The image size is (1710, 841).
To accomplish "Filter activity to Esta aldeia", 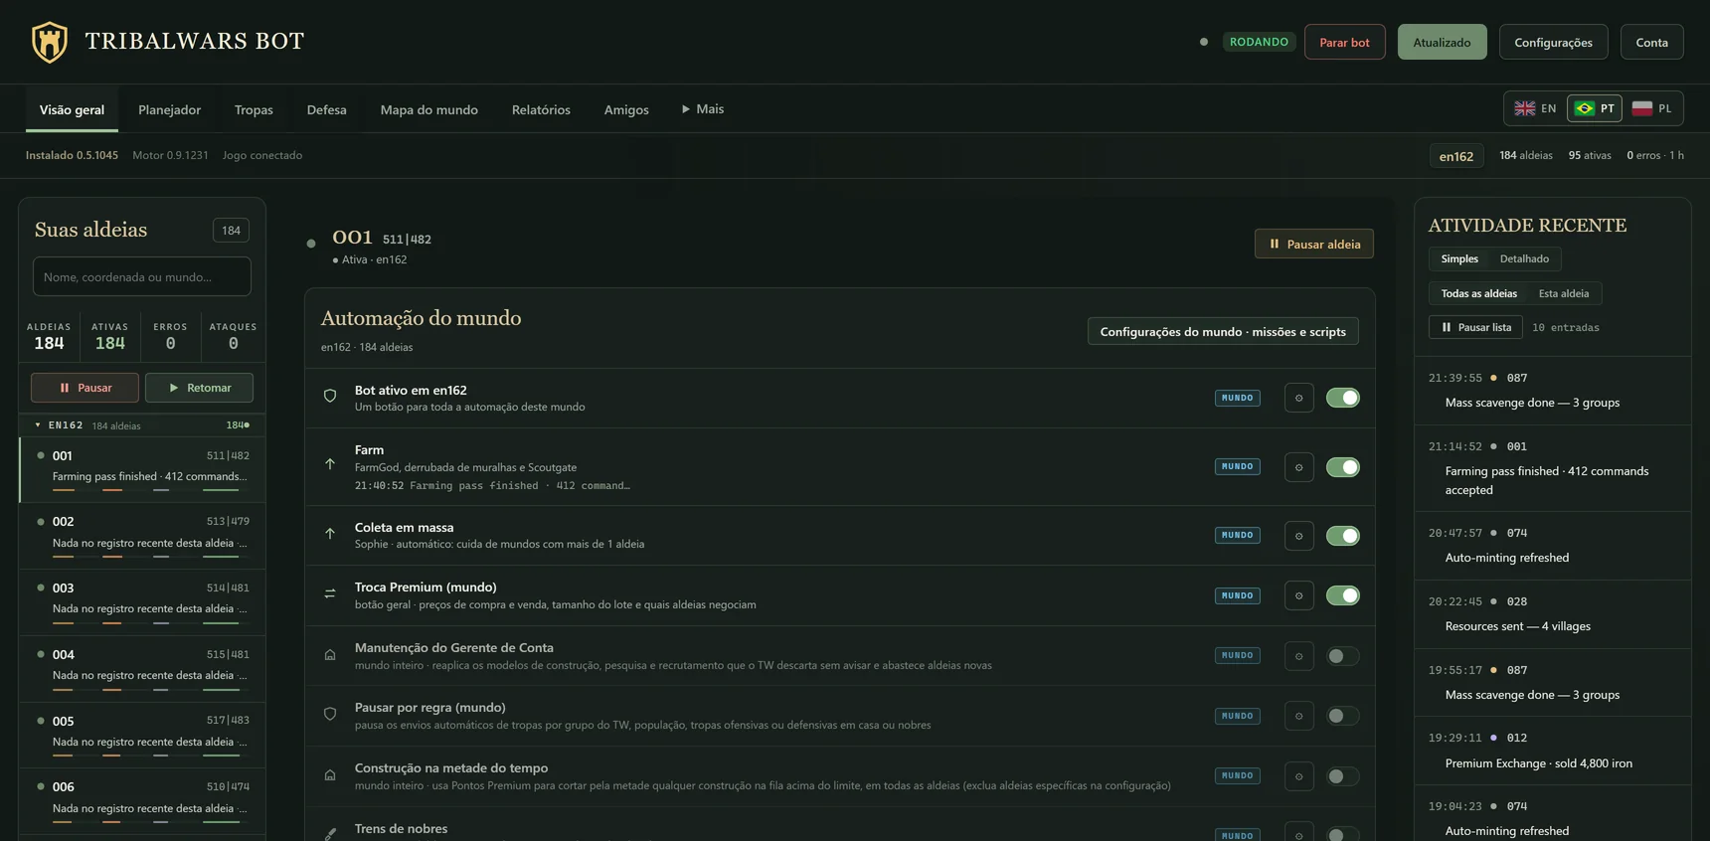I will pos(1564,293).
